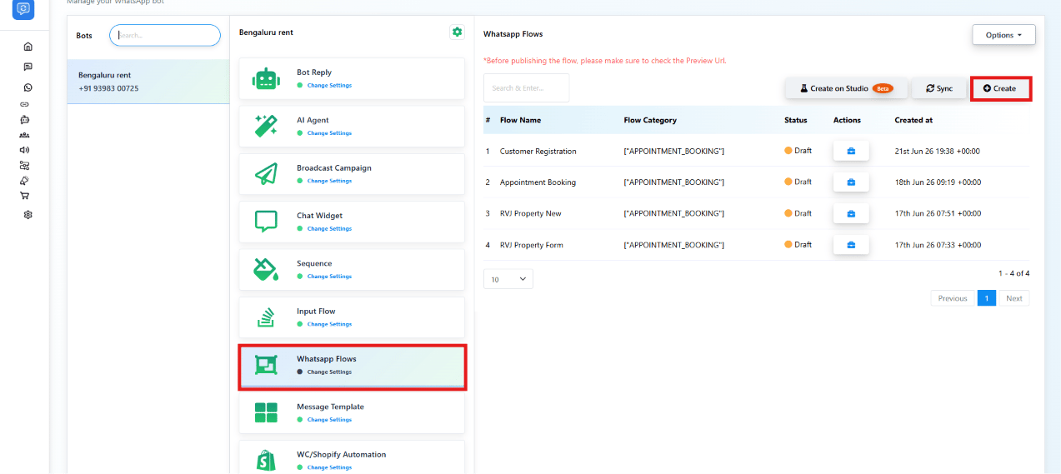Click Change Settings under Broadcast Campaign
This screenshot has height=474, width=1061.
329,181
